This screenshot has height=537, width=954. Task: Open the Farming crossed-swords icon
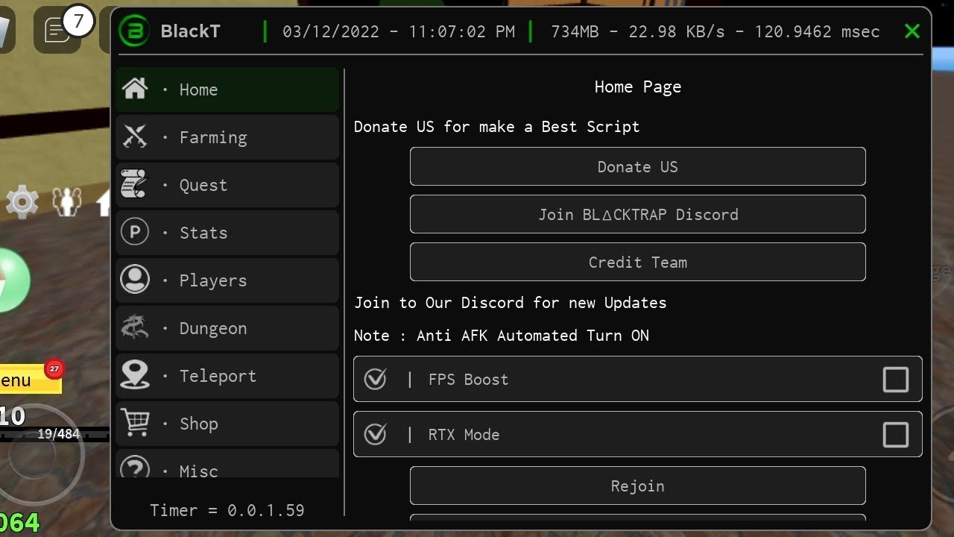coord(135,136)
